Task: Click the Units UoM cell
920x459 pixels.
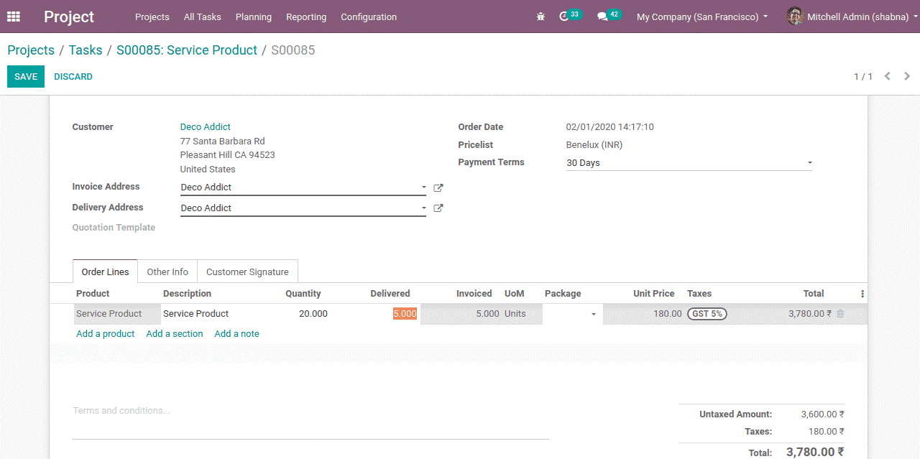Action: click(x=515, y=314)
